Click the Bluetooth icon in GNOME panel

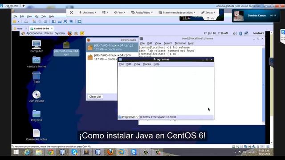tap(240, 33)
